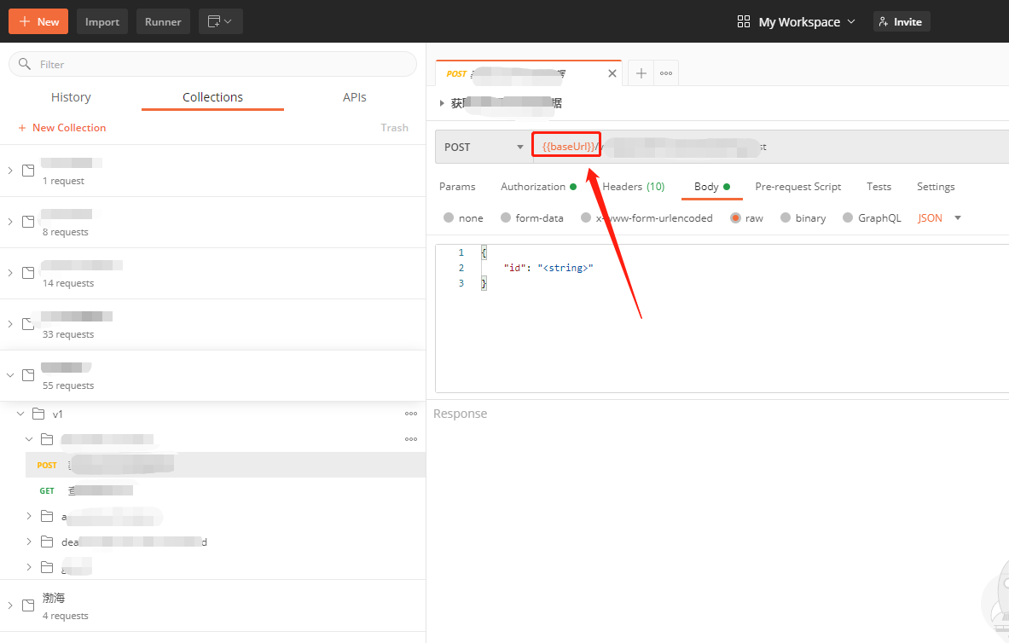The image size is (1009, 643).
Task: Collapse the v1 folder
Action: point(20,414)
